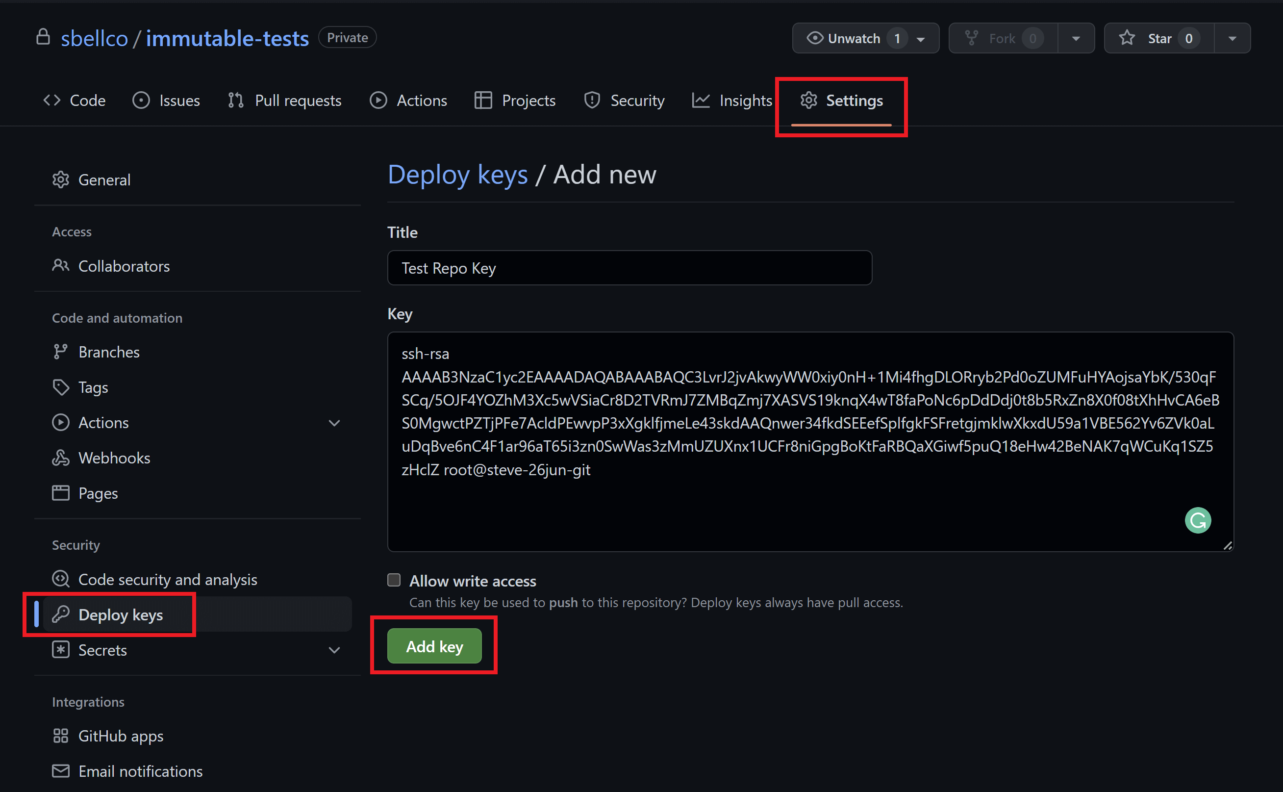This screenshot has height=792, width=1283.
Task: Open the Unwatch dropdown
Action: click(x=865, y=38)
